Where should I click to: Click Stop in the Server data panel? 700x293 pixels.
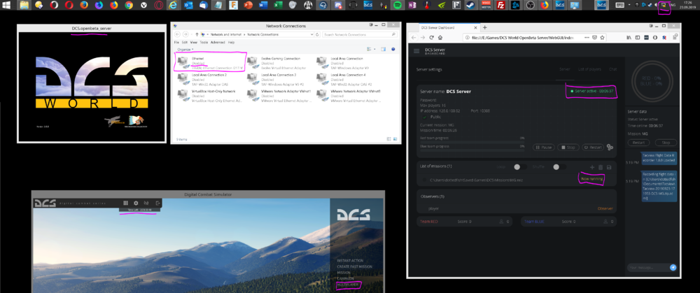coord(666,143)
